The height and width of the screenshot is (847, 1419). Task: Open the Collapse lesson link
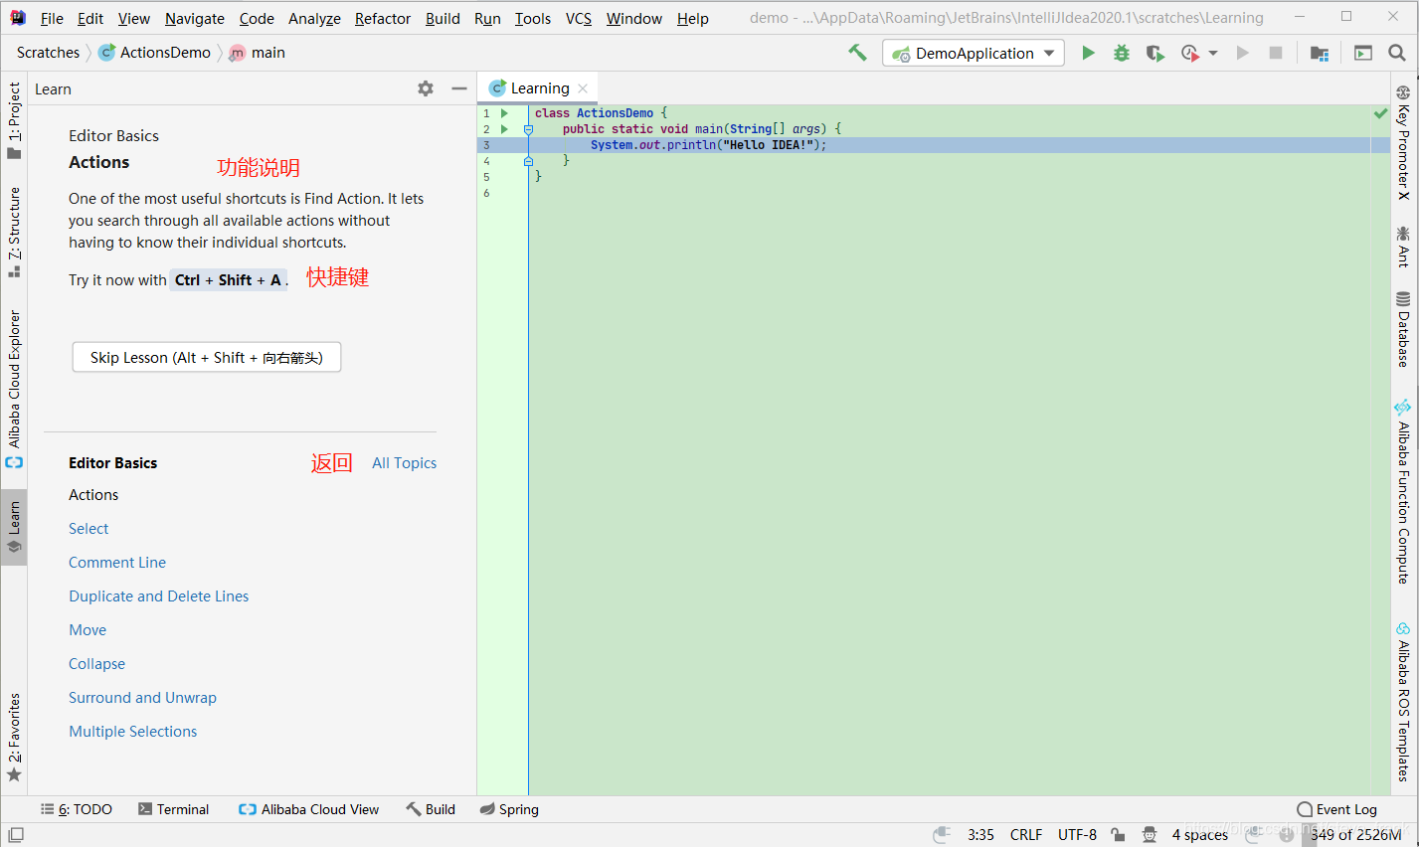(96, 663)
